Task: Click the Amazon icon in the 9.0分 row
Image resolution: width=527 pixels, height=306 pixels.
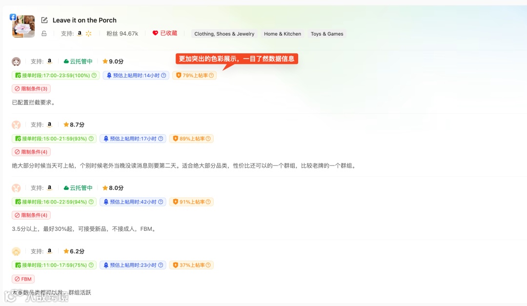Action: [x=49, y=61]
